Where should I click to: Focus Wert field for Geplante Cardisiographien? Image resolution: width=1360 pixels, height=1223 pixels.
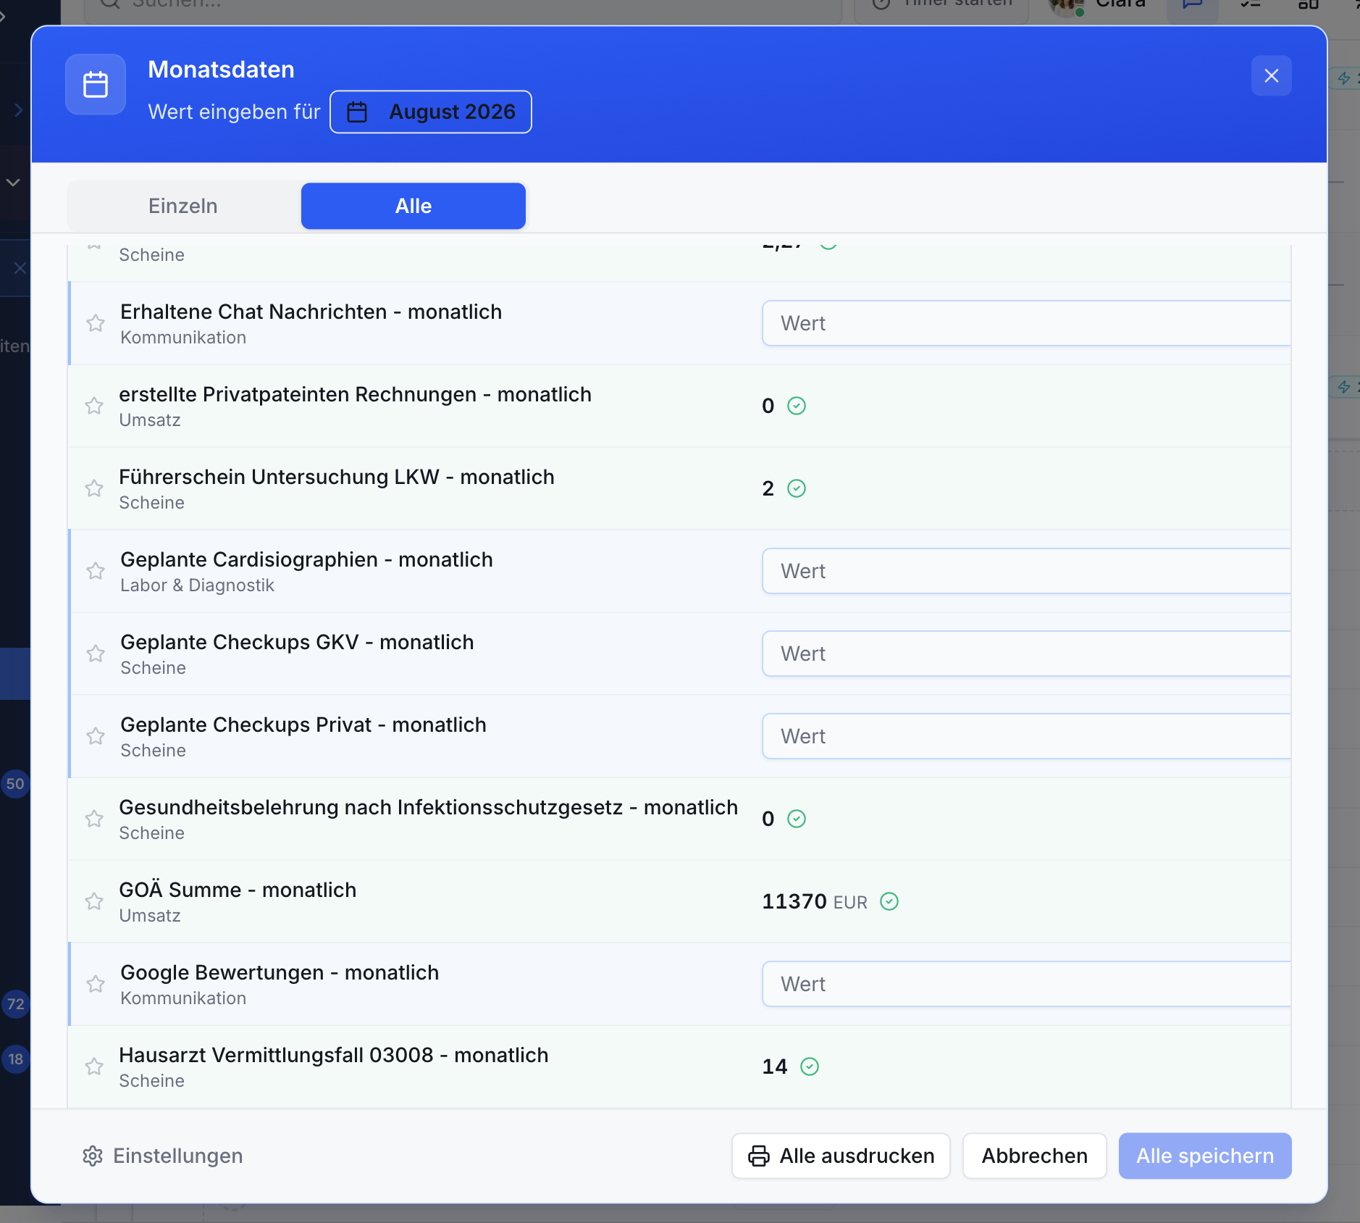tap(1027, 571)
